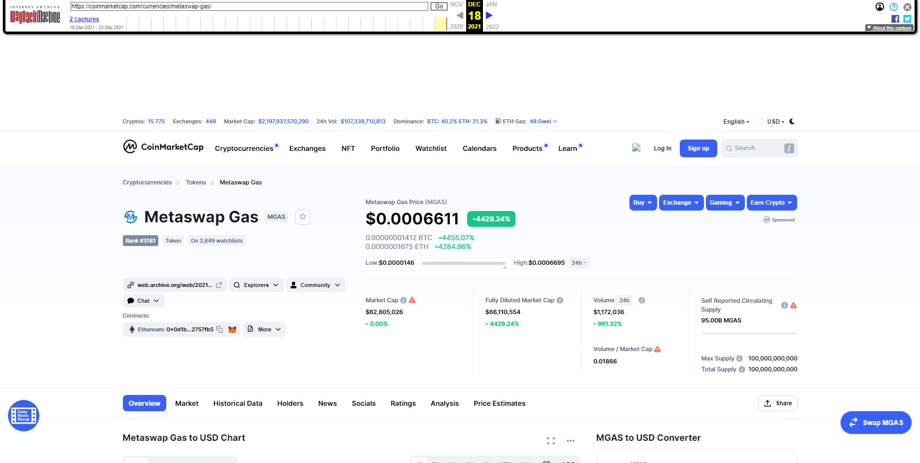Open English language dropdown

click(x=736, y=122)
